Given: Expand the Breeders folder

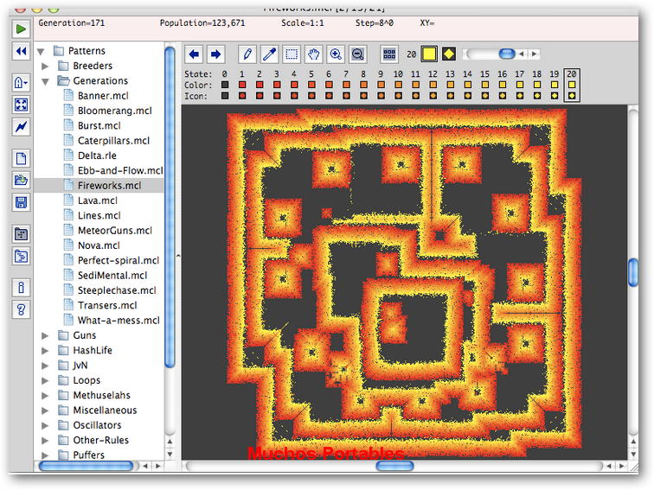Looking at the screenshot, I should coord(45,66).
